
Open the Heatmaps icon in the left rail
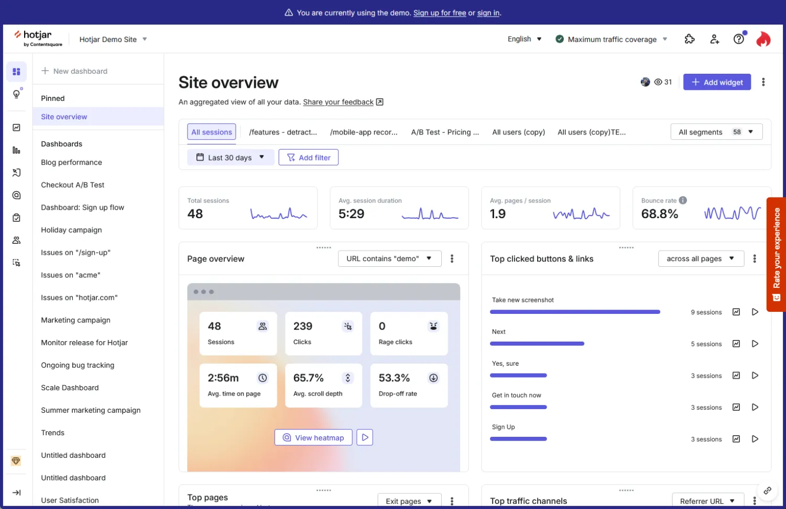point(16,195)
